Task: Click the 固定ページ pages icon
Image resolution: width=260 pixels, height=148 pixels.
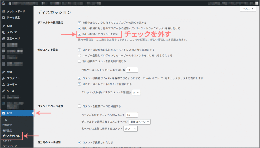Action: (x=4, y=39)
